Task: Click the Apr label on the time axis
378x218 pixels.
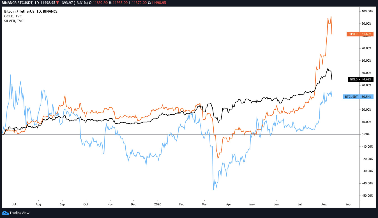Action: 229,204
